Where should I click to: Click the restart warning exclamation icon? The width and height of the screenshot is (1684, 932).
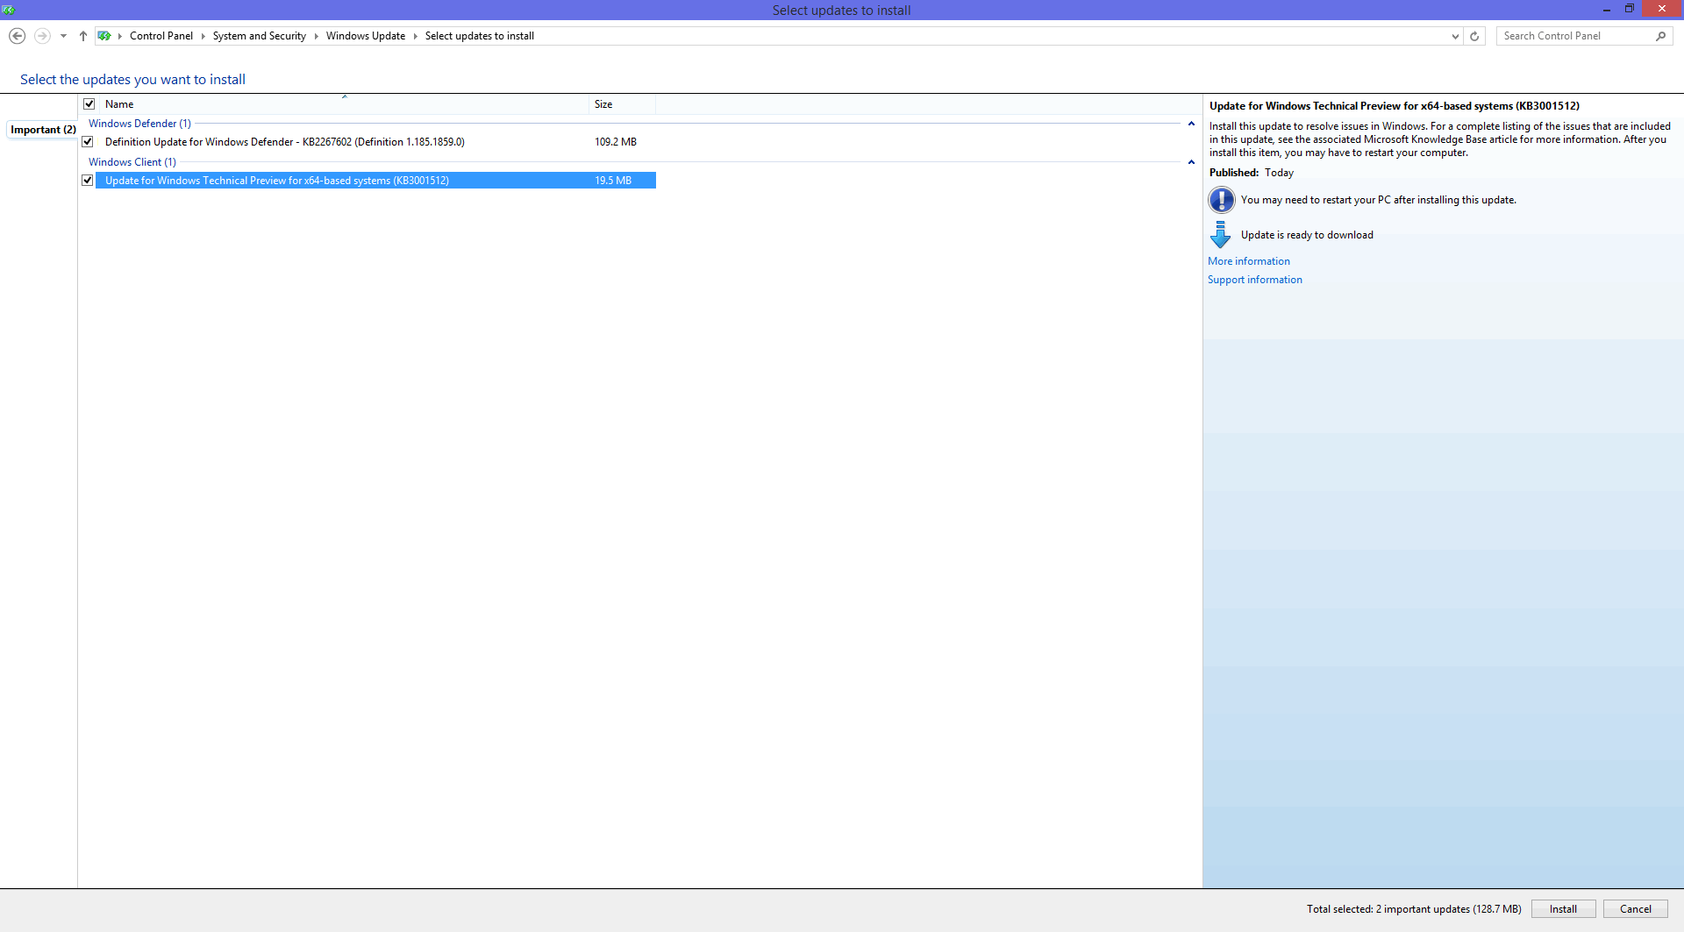[x=1221, y=200]
